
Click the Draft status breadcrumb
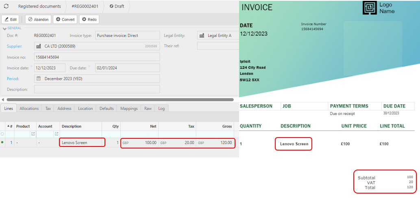(x=117, y=6)
